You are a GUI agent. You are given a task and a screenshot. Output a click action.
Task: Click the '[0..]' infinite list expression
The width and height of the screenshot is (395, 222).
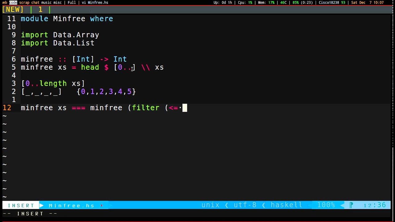[125, 67]
